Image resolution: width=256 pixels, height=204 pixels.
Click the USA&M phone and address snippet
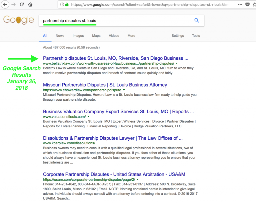(x=120, y=191)
